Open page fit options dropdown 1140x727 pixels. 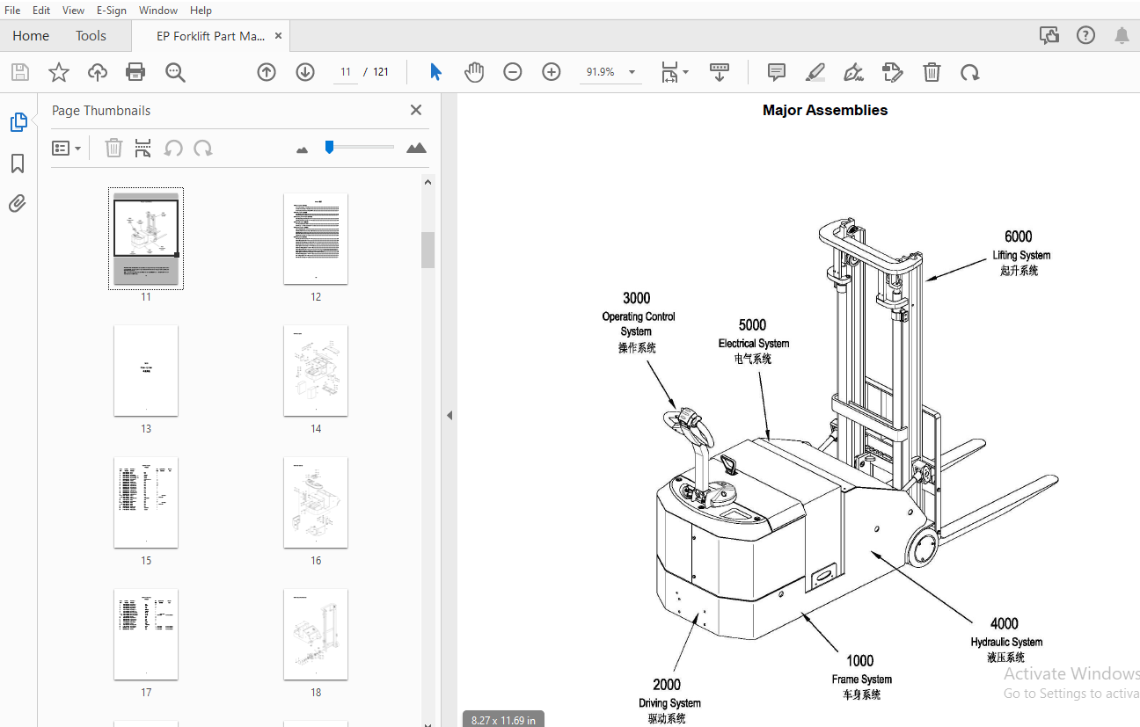pyautogui.click(x=675, y=72)
